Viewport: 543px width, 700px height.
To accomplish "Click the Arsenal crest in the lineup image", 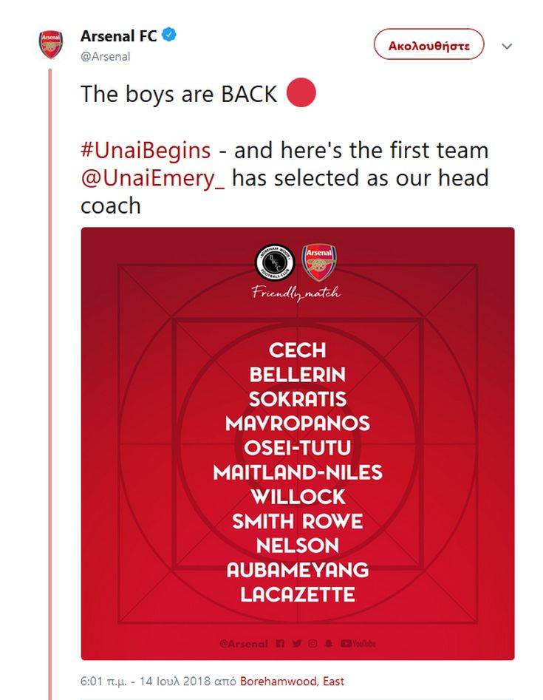I will [319, 262].
